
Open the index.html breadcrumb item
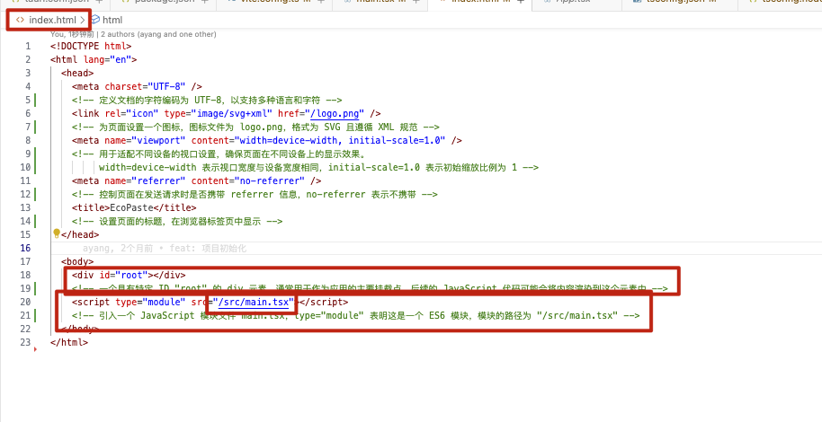pos(52,20)
